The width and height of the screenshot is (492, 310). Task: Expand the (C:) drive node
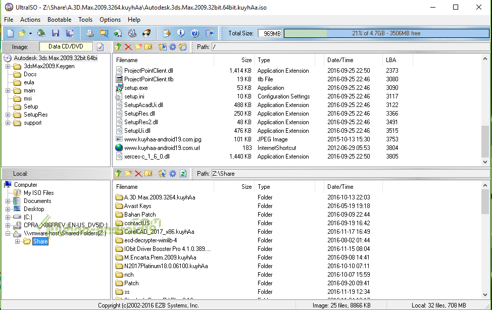tap(8, 217)
